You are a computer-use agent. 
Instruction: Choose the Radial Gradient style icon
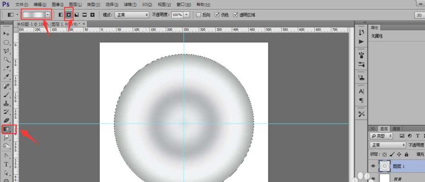68,15
